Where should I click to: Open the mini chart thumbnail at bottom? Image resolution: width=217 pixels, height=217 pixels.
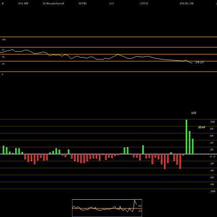point(107,208)
